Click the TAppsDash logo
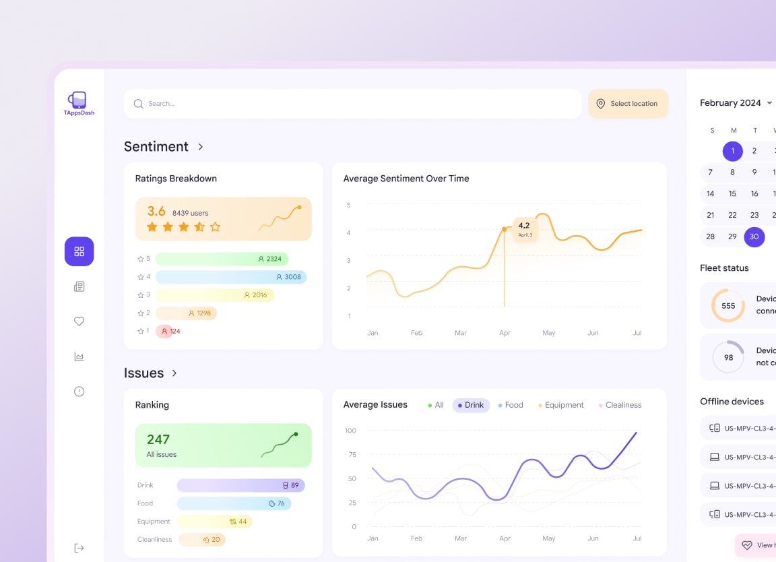This screenshot has width=776, height=562. [x=79, y=104]
